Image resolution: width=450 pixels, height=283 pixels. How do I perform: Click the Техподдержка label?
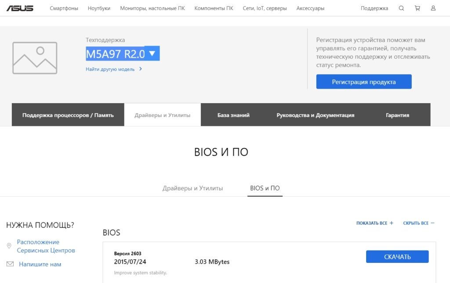[105, 40]
